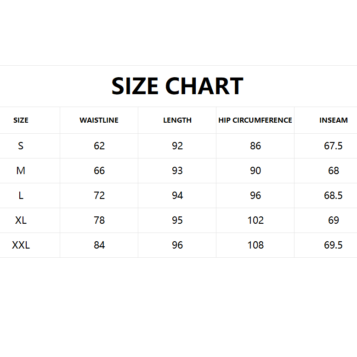Select the SIZE column header
The image size is (357, 357).
tap(21, 120)
